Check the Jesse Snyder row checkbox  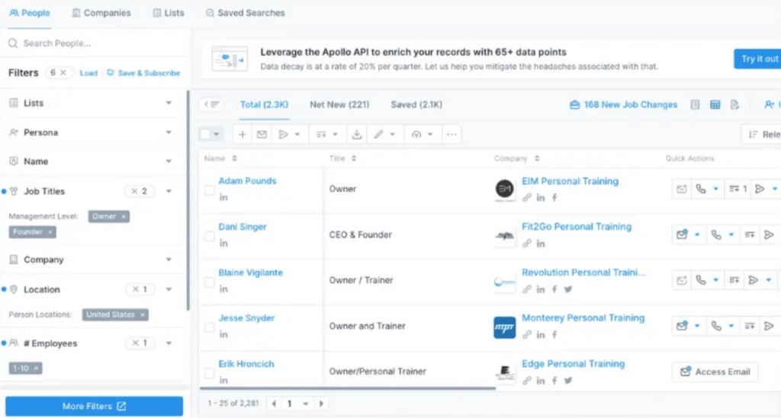(209, 327)
